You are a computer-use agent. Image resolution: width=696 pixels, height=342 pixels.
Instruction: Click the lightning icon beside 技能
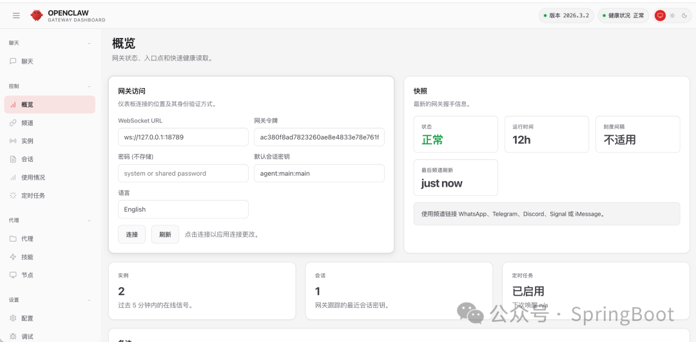click(x=14, y=257)
